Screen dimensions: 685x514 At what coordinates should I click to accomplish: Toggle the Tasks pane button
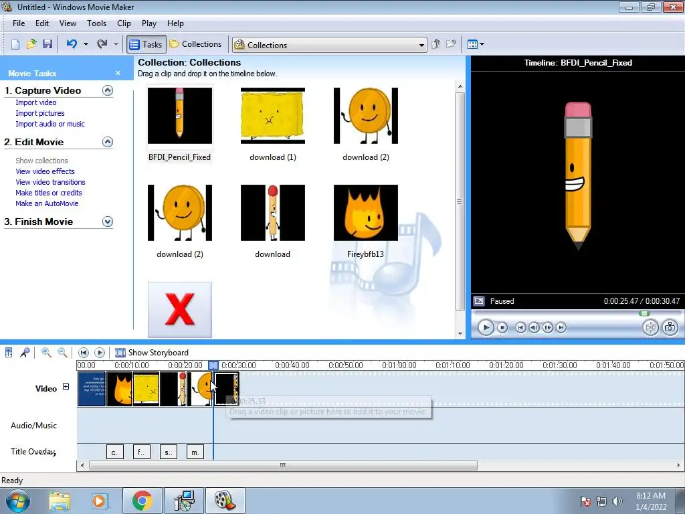(x=146, y=44)
